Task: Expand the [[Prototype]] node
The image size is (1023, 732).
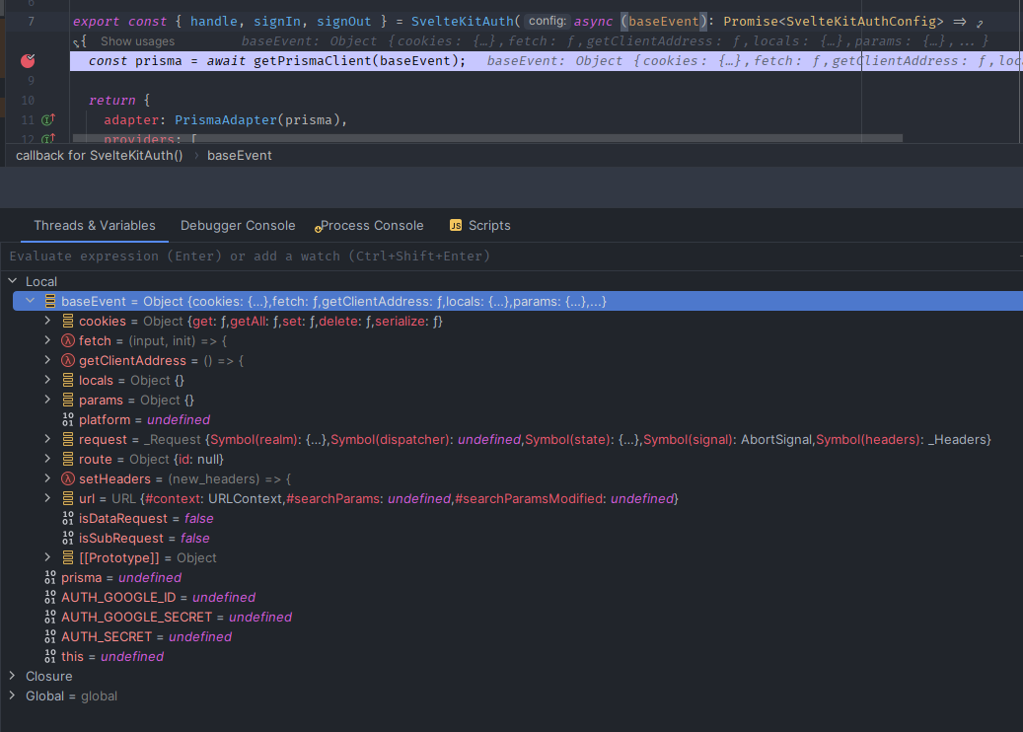Action: [47, 557]
